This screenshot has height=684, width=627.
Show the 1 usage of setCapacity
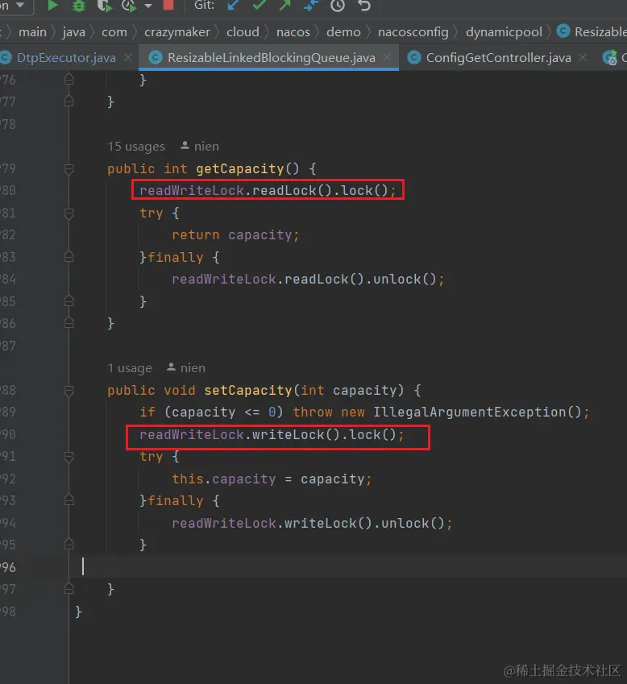130,368
